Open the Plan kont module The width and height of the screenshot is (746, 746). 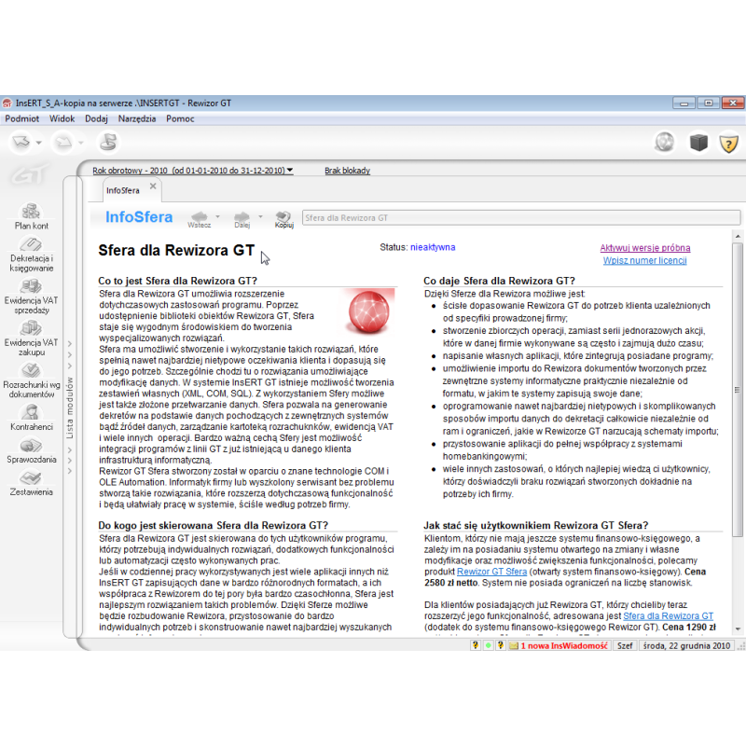pos(31,215)
